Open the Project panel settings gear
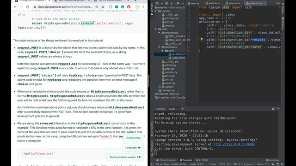Screen dimensions: 296x166 tap(178, 3)
